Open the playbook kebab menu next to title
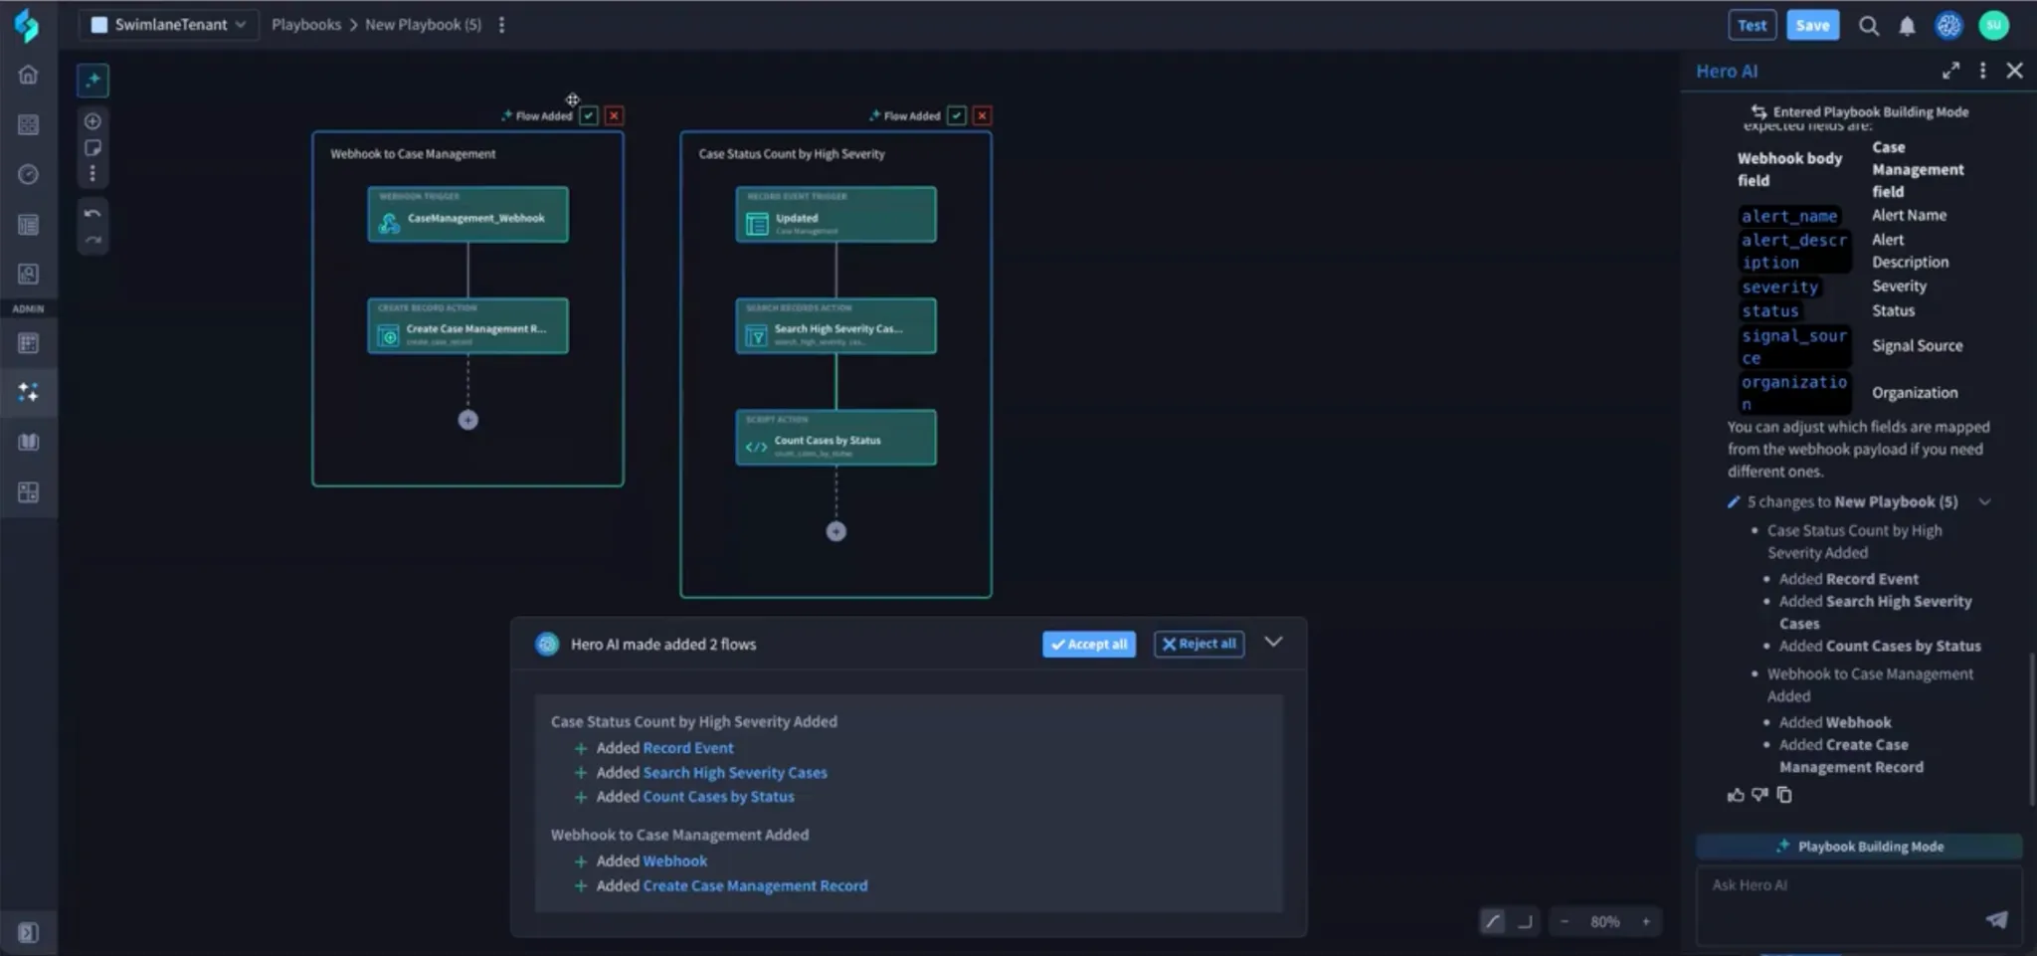This screenshot has height=956, width=2037. point(501,25)
